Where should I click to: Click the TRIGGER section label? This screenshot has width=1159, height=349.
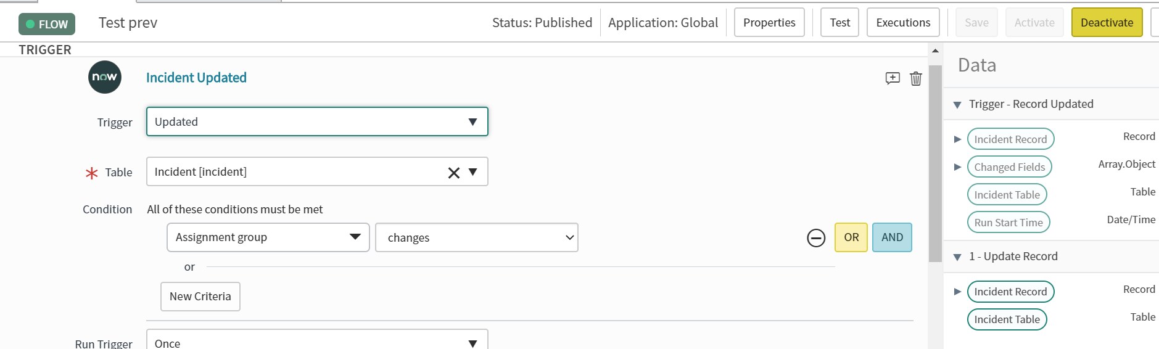[x=45, y=50]
